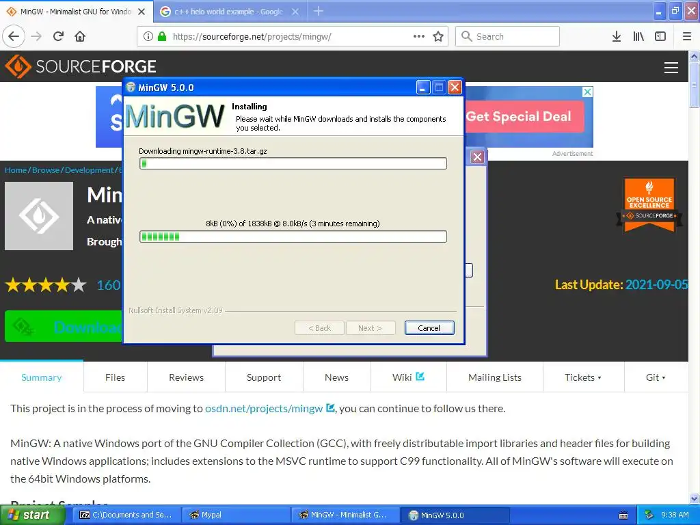Click the browser Search field
This screenshot has width=700, height=525.
pos(507,36)
